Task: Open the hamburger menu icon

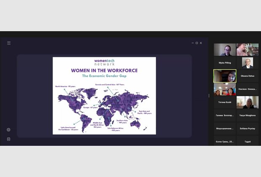Action: [9, 43]
